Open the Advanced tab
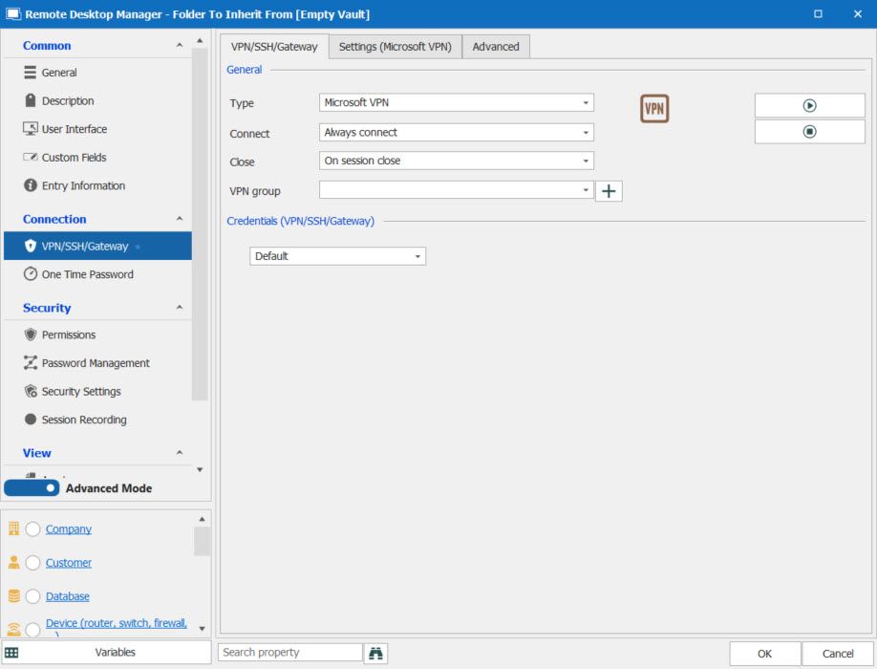877x669 pixels. point(496,47)
